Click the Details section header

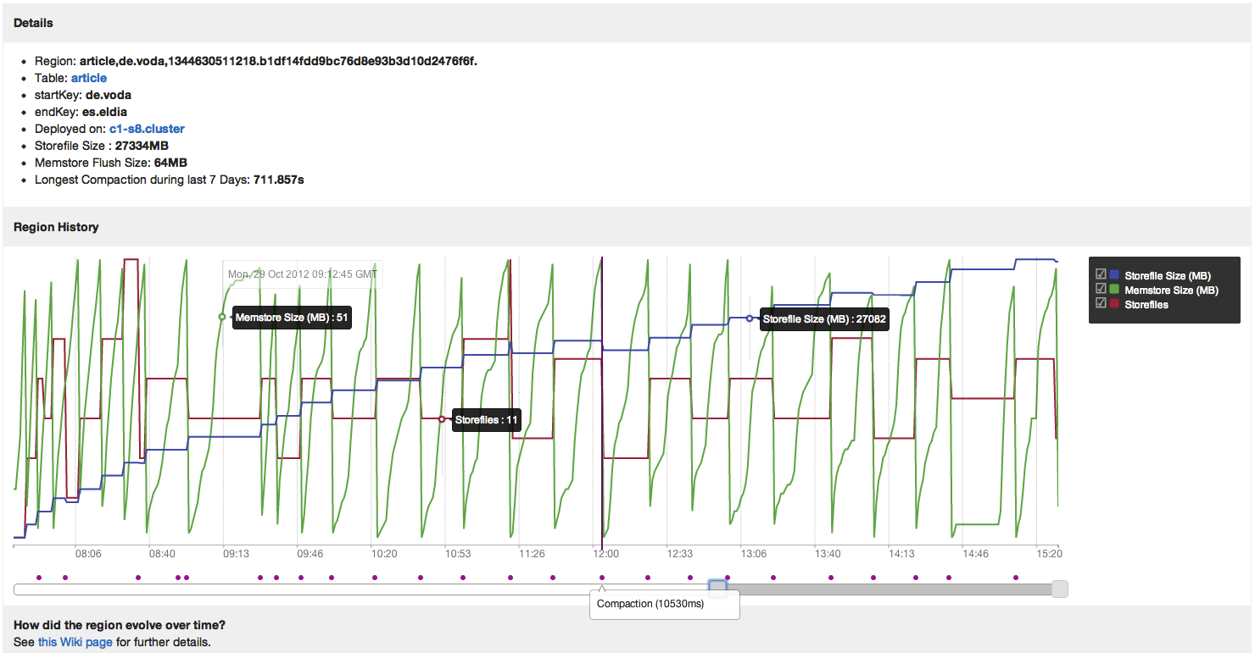point(33,23)
